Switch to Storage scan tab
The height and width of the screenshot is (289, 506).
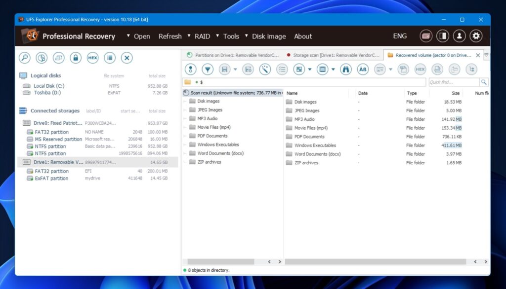tap(333, 55)
